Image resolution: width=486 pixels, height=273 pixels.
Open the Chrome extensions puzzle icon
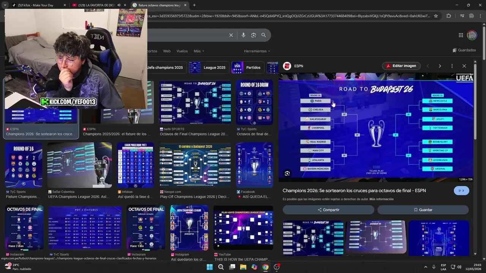pos(448,16)
